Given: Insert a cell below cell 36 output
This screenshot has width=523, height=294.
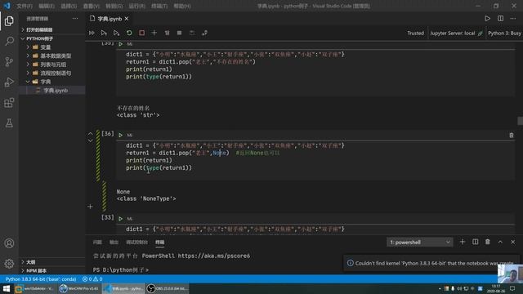Looking at the screenshot, I should click(90, 207).
